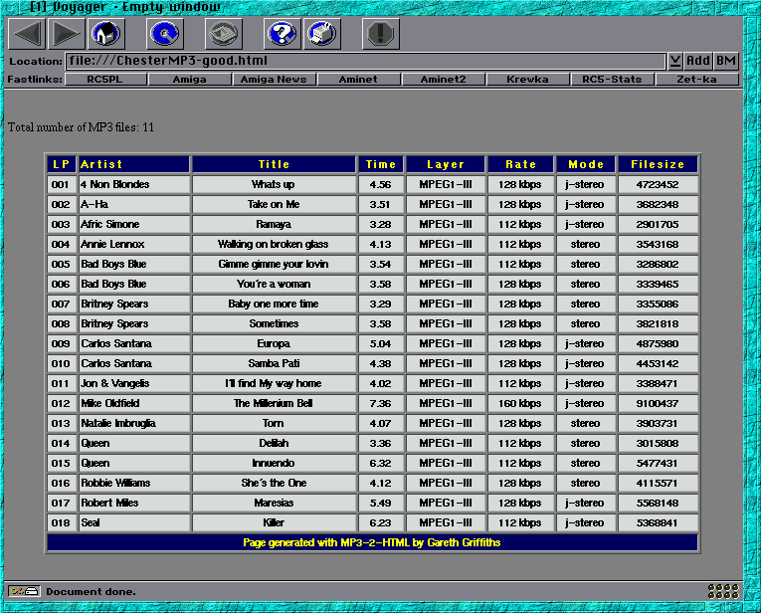The image size is (761, 613).
Task: Stop loading with the exclamation stop icon
Action: (x=381, y=34)
